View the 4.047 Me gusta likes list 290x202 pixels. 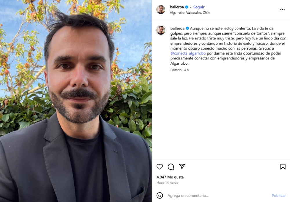click(x=170, y=177)
